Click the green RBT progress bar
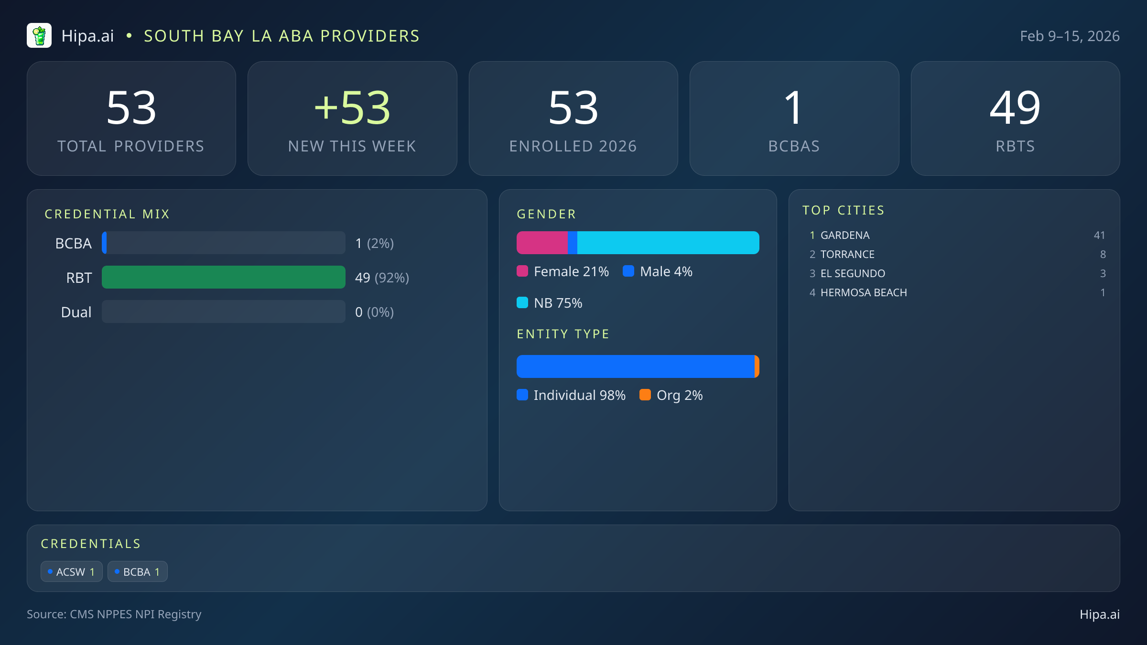 click(x=223, y=277)
